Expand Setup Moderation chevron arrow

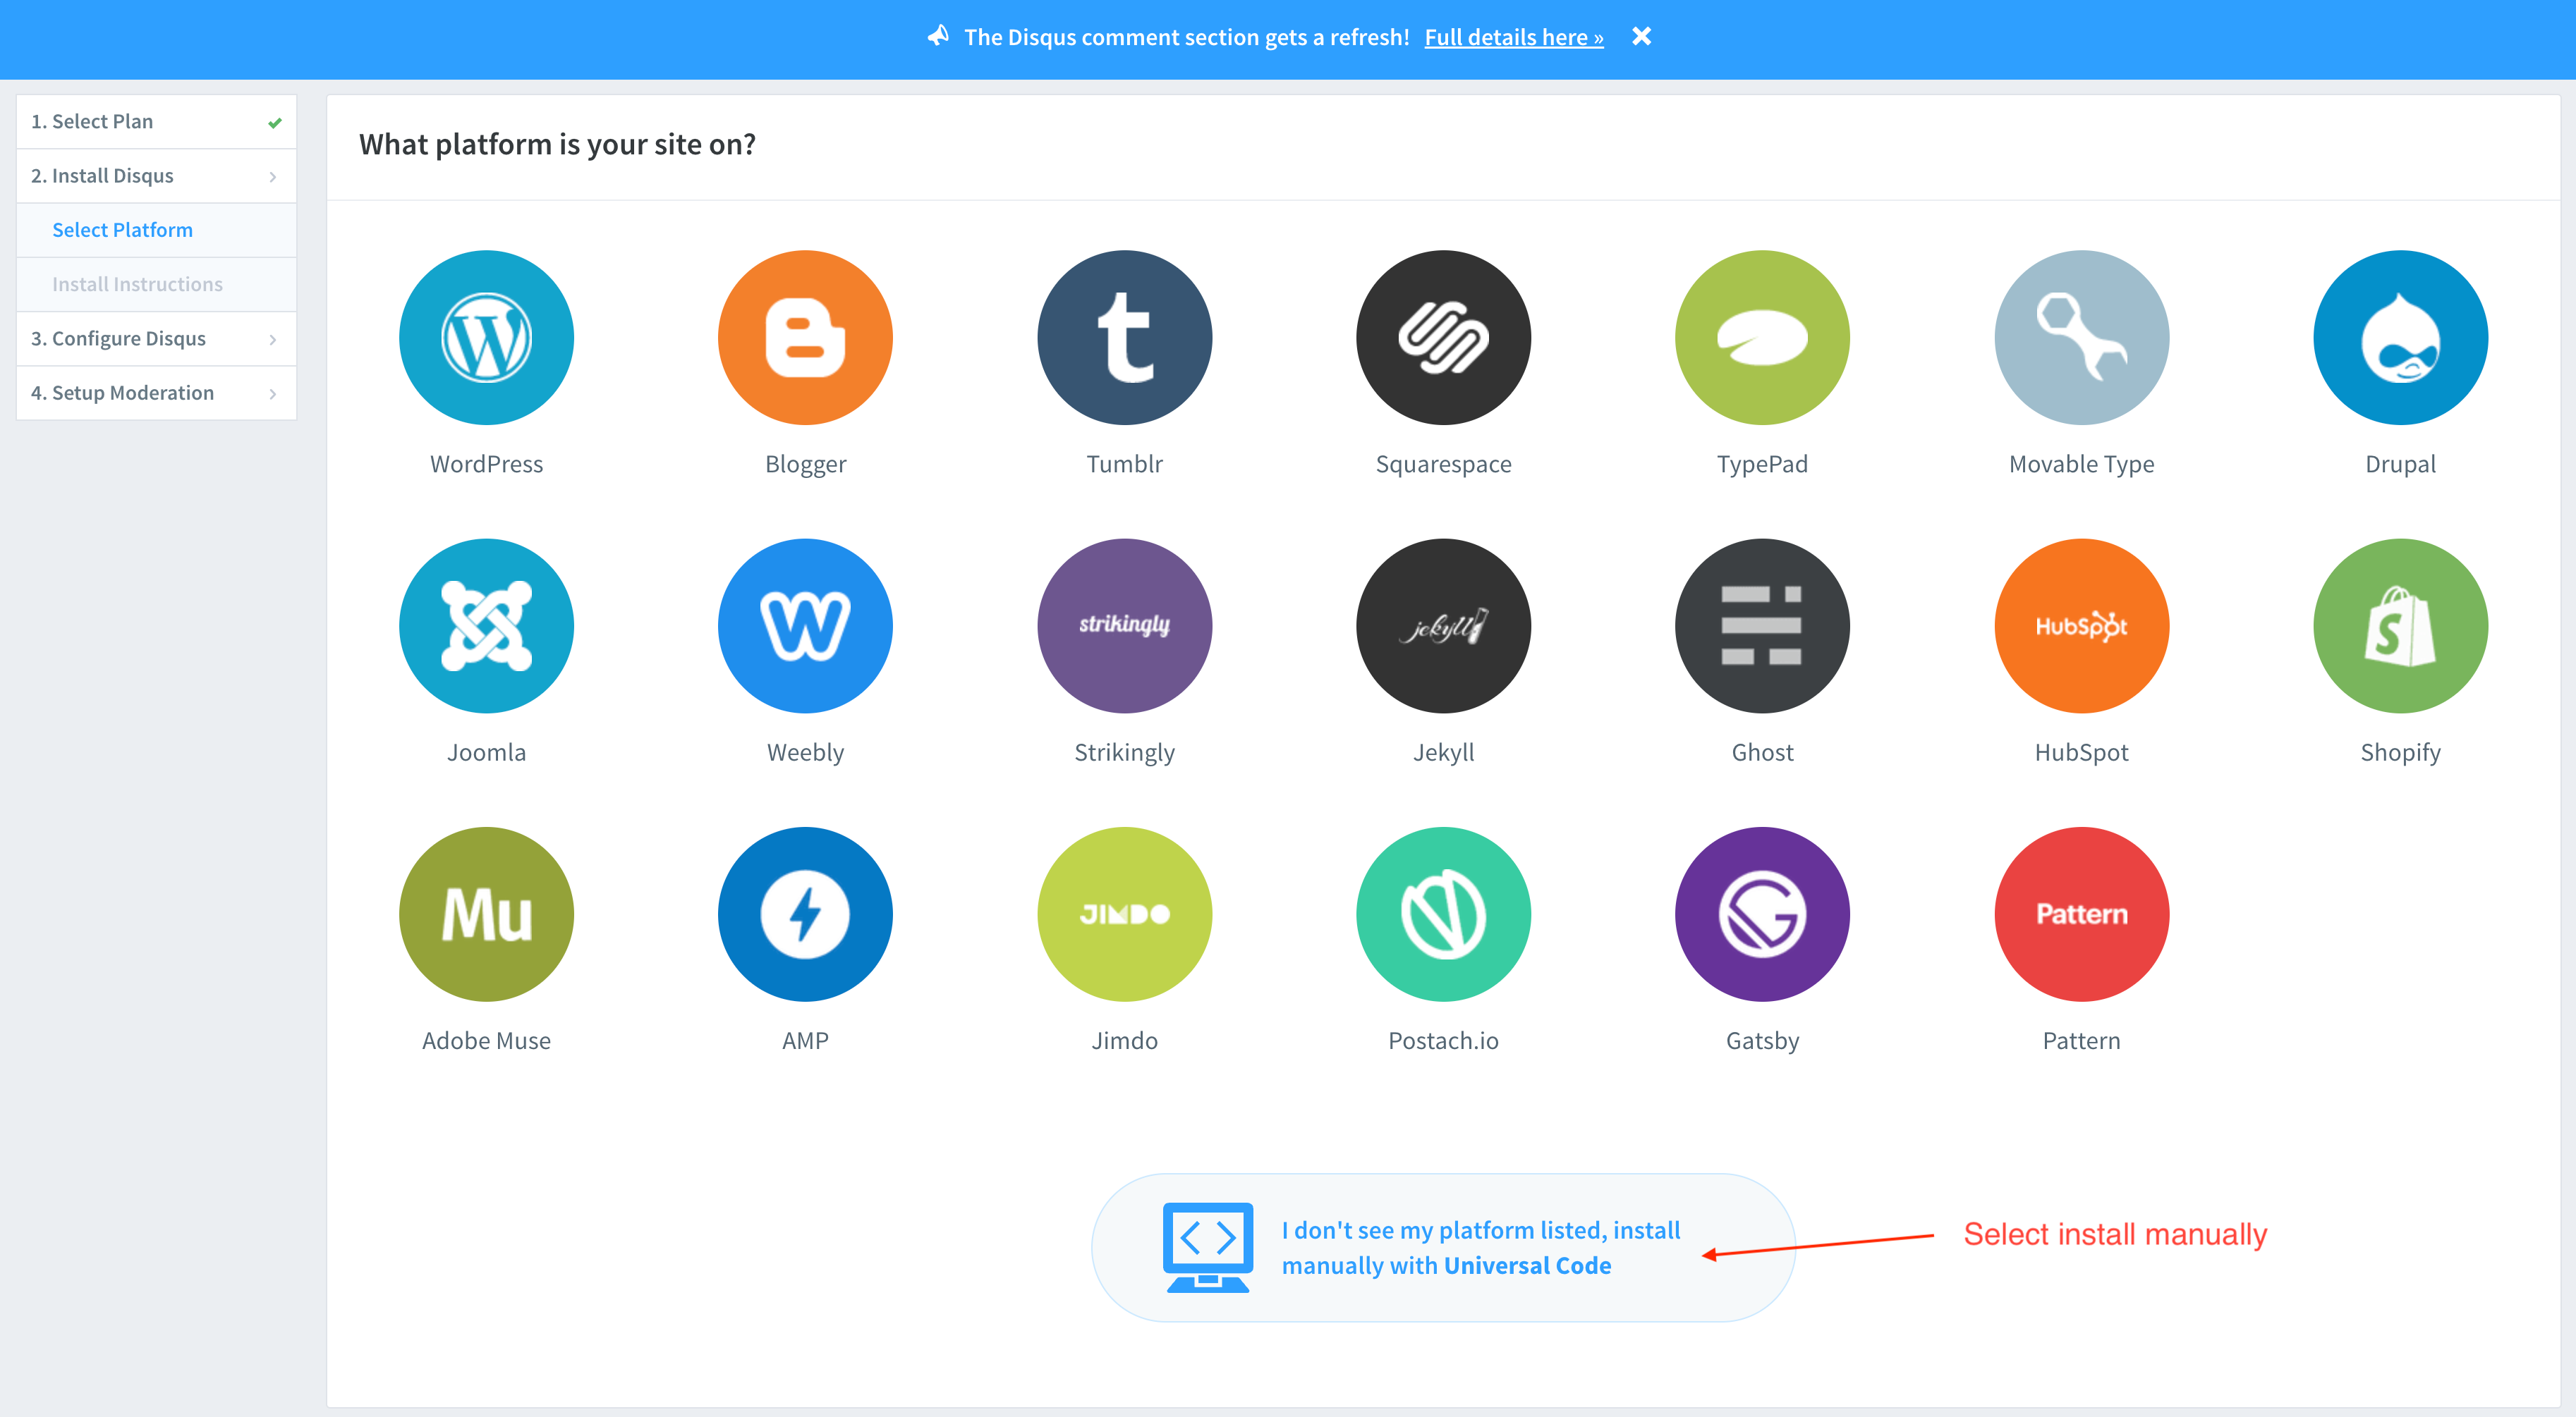coord(273,393)
